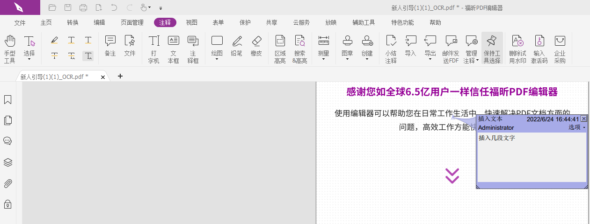
Task: Click 删除试用水印 remove trial watermark
Action: [517, 49]
